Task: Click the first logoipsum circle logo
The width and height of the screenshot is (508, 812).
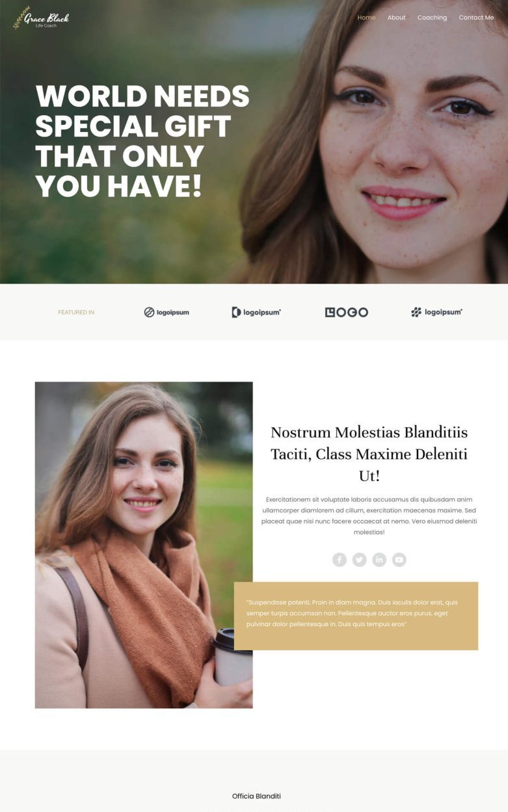Action: pos(167,312)
